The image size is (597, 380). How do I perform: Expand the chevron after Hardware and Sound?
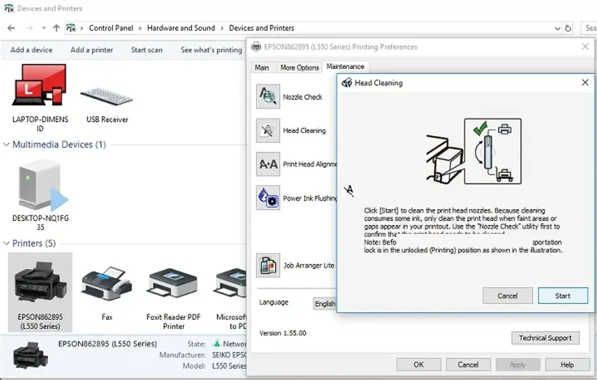222,28
